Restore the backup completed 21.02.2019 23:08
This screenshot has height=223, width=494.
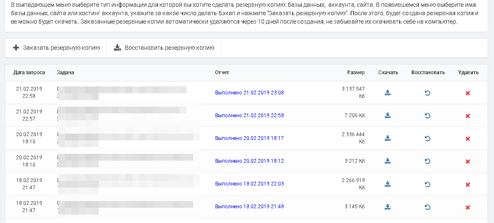pyautogui.click(x=427, y=93)
